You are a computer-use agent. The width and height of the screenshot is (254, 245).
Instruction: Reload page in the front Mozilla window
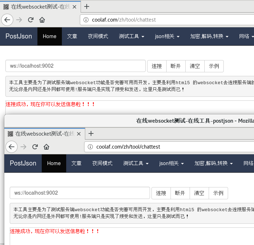point(35,147)
